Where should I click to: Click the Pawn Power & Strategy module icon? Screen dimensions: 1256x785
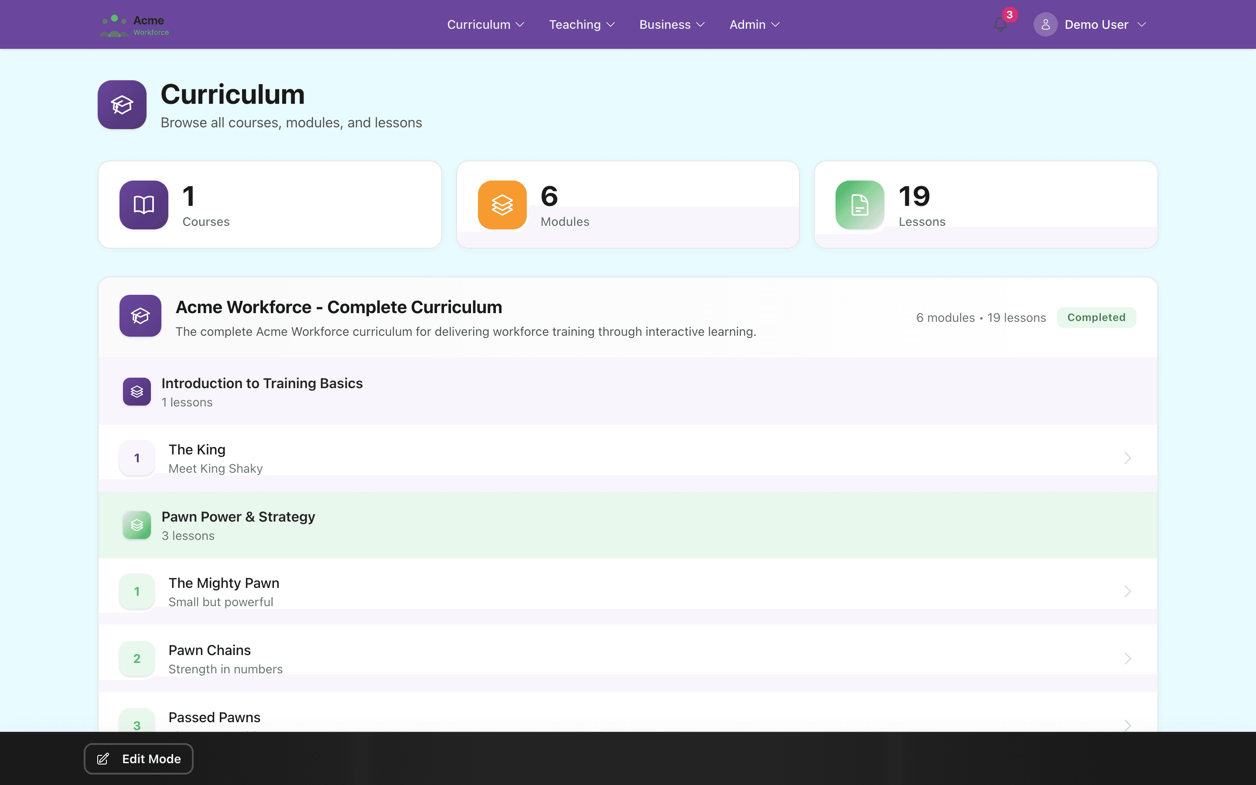point(137,525)
